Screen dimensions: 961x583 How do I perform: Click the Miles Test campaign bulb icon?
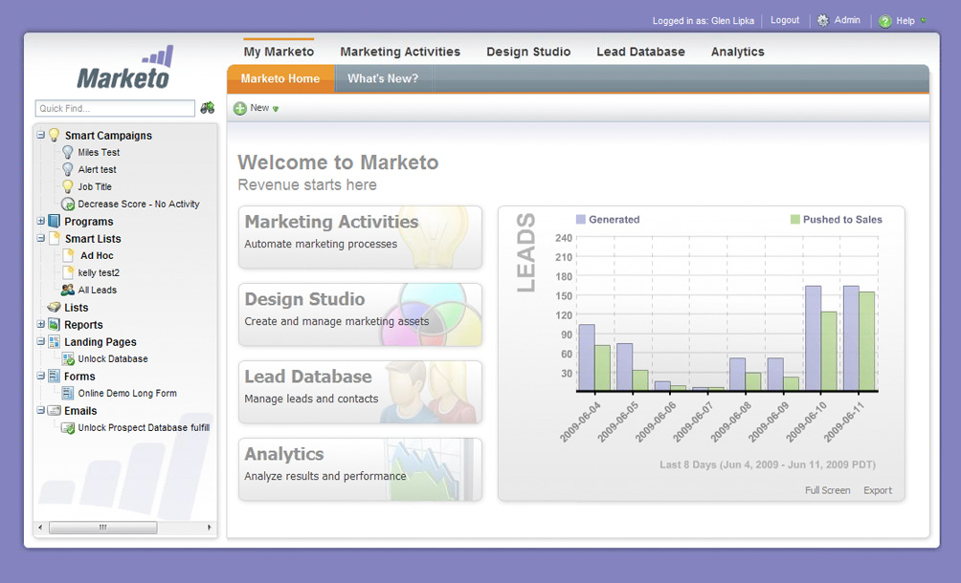coord(67,152)
